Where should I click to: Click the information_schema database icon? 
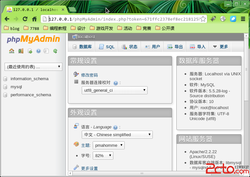5,79
